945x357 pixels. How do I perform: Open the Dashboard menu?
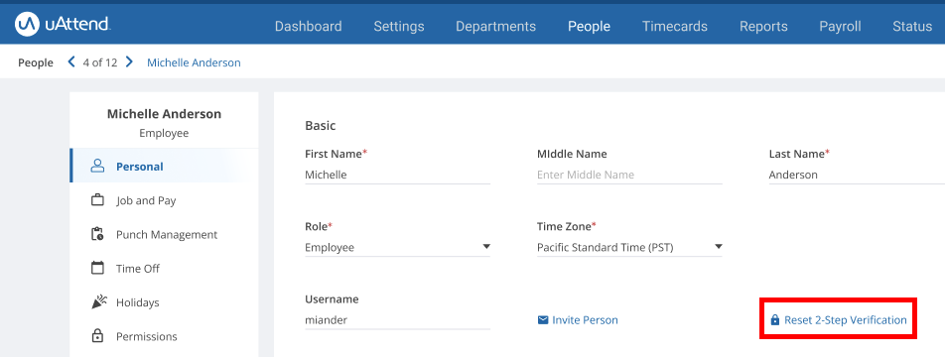coord(308,27)
